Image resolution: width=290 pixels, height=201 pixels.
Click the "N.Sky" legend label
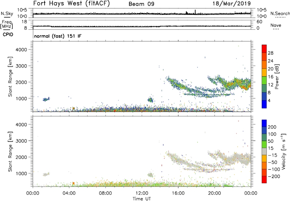click(x=7, y=13)
